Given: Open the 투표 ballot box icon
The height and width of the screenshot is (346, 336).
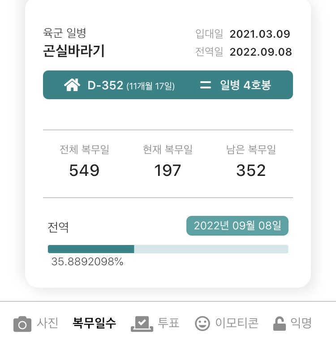Looking at the screenshot, I should click(142, 324).
